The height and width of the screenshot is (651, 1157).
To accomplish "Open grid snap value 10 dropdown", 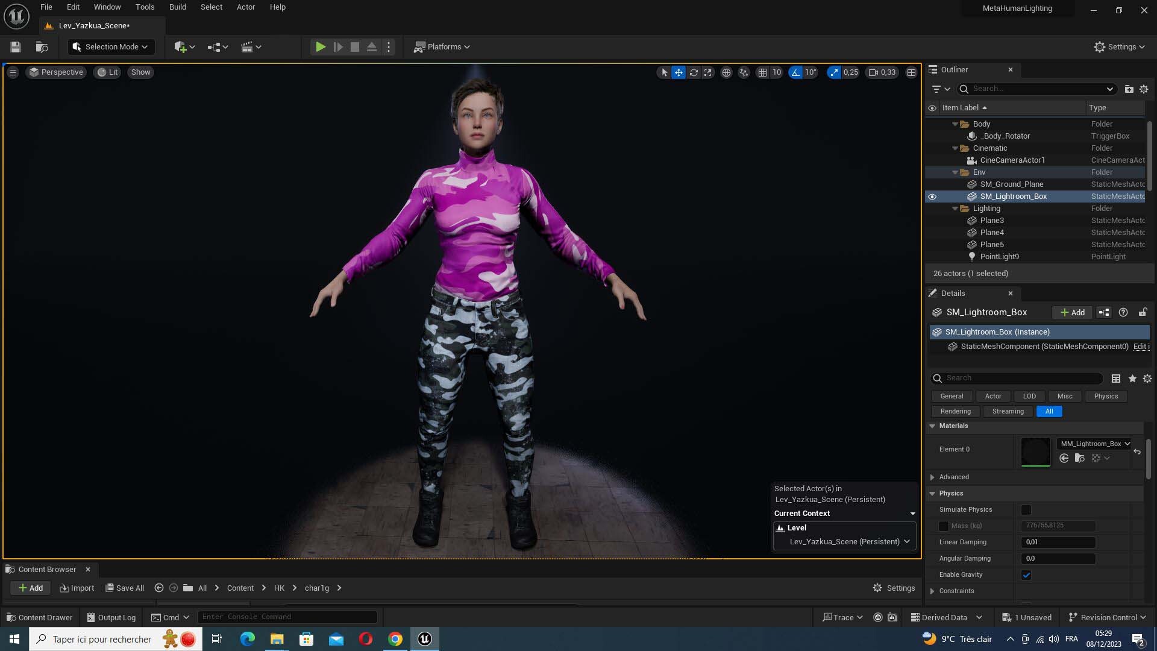I will (x=777, y=72).
